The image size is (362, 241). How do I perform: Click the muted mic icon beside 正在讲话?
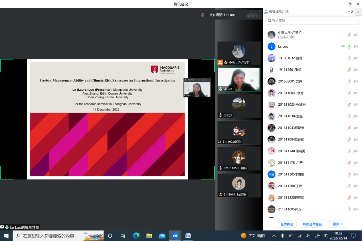coord(202,15)
